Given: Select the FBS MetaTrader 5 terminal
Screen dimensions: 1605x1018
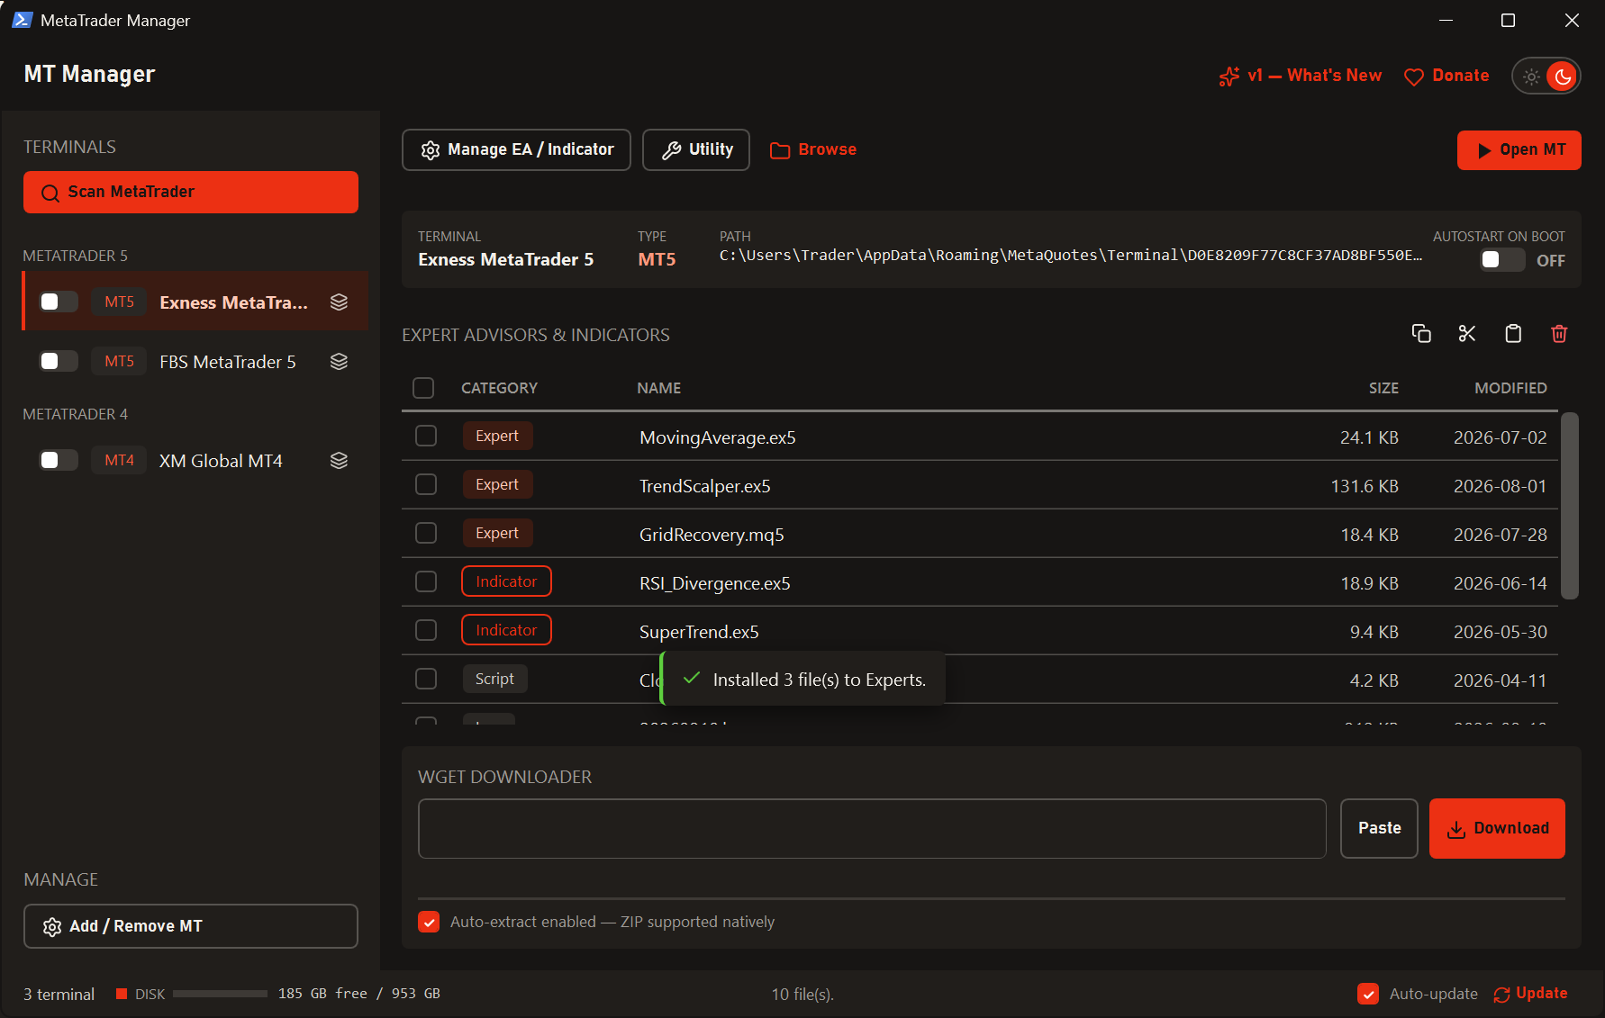Looking at the screenshot, I should coord(195,362).
